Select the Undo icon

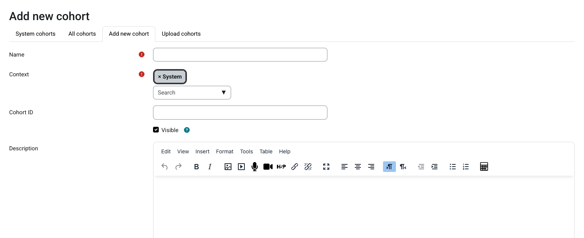164,167
